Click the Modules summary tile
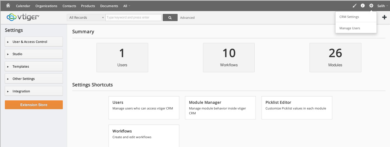This screenshot has width=390, height=147. coord(335,58)
